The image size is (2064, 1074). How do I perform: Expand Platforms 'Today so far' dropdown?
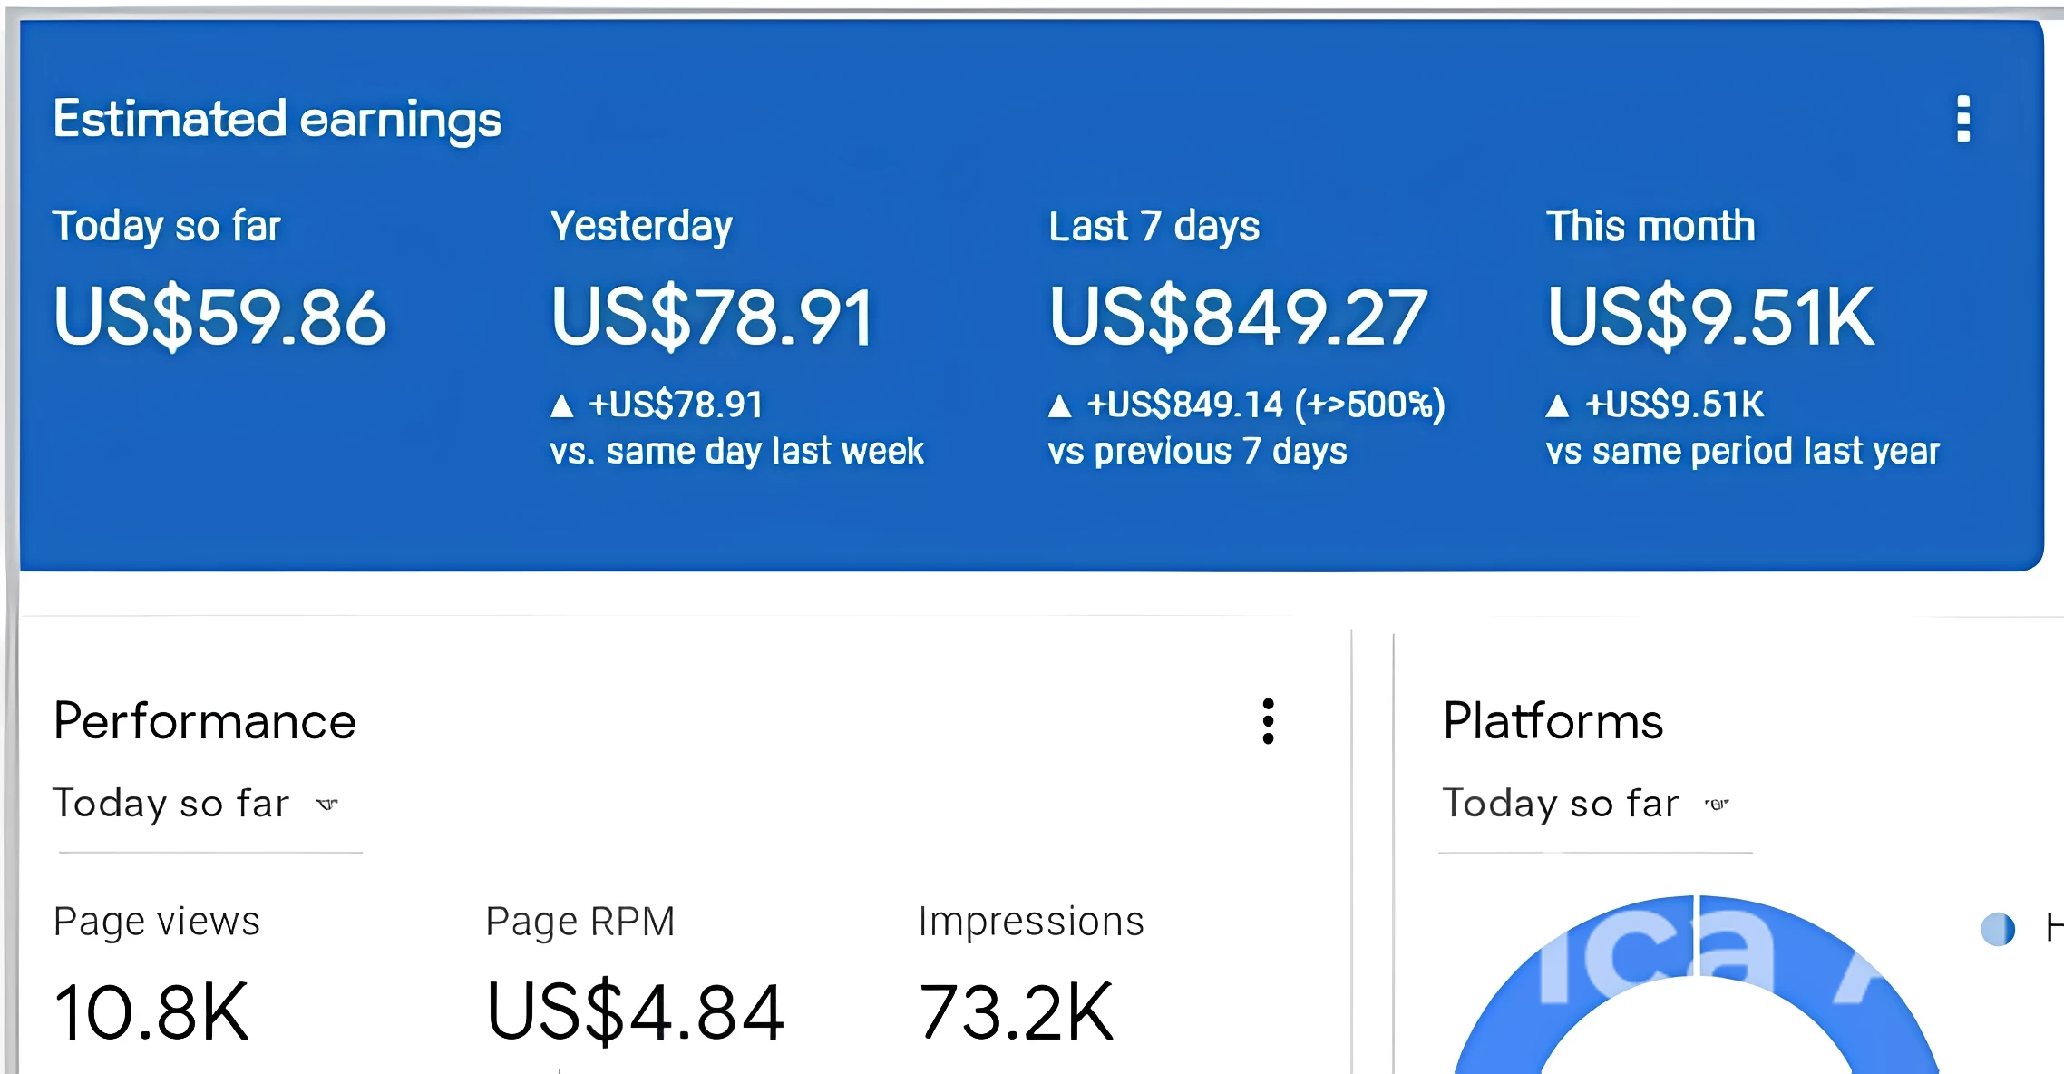1561,804
